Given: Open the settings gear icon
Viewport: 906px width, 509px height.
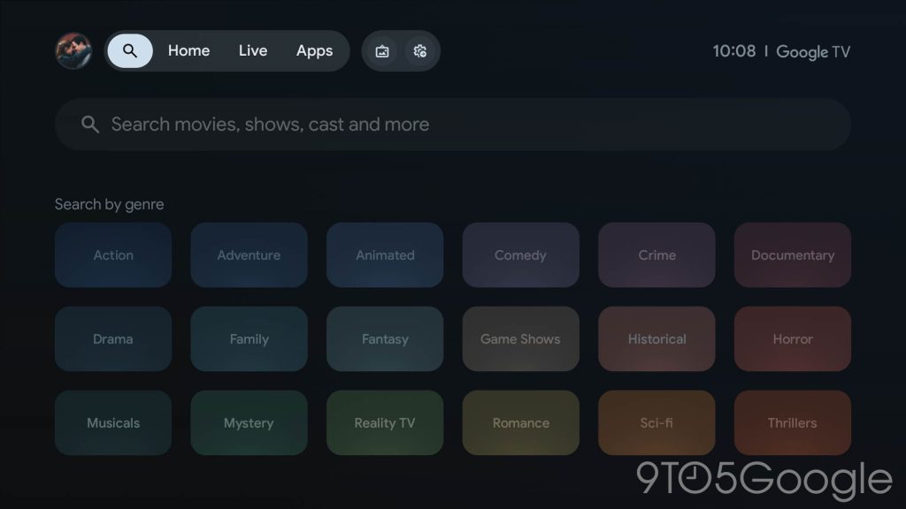Looking at the screenshot, I should click(420, 51).
